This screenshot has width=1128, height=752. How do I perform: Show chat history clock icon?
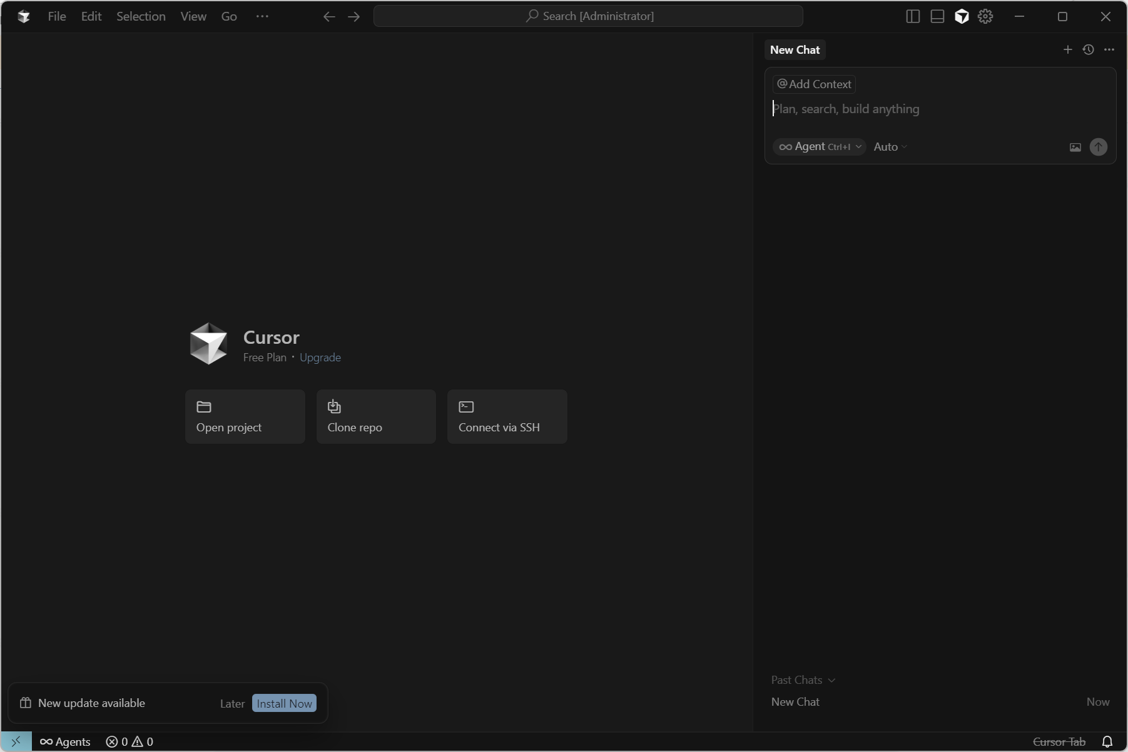click(1089, 50)
